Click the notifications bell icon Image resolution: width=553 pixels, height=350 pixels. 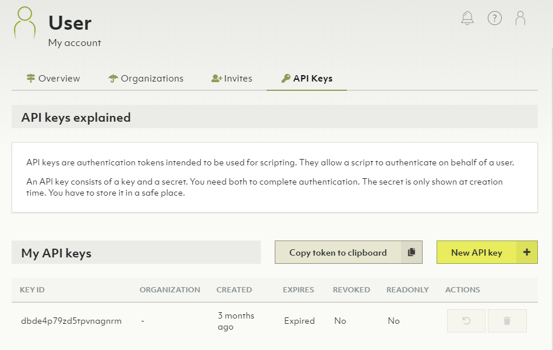pos(467,18)
